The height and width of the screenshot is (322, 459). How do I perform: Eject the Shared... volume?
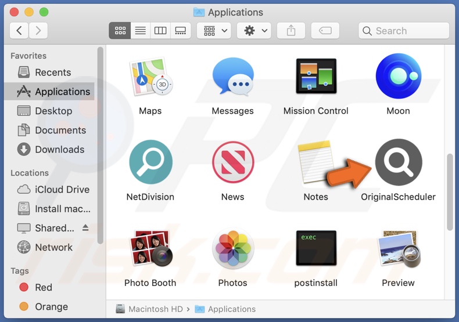[85, 227]
